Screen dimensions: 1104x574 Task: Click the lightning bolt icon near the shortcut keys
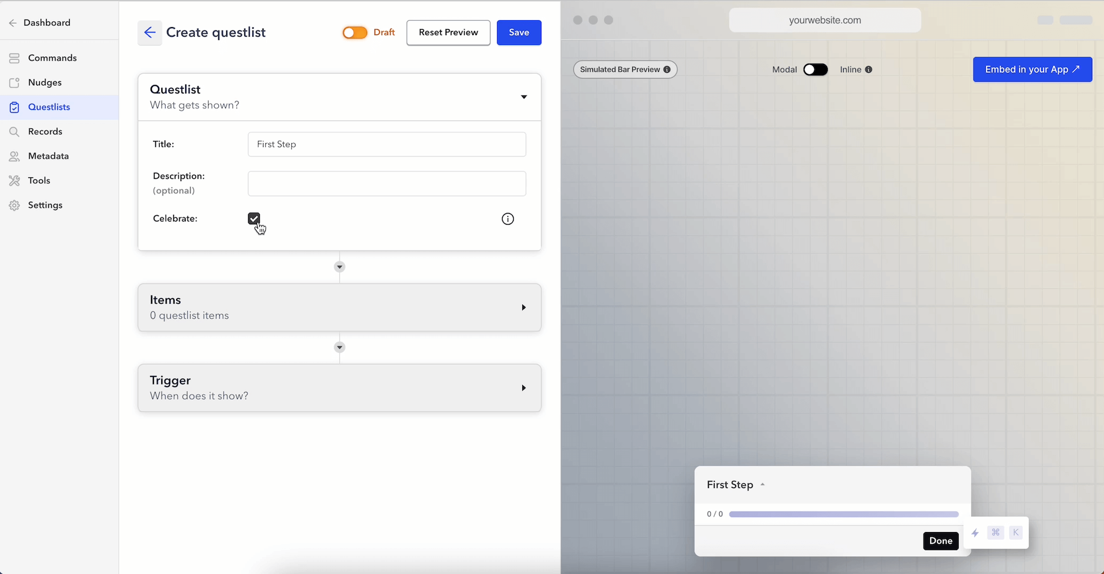975,532
